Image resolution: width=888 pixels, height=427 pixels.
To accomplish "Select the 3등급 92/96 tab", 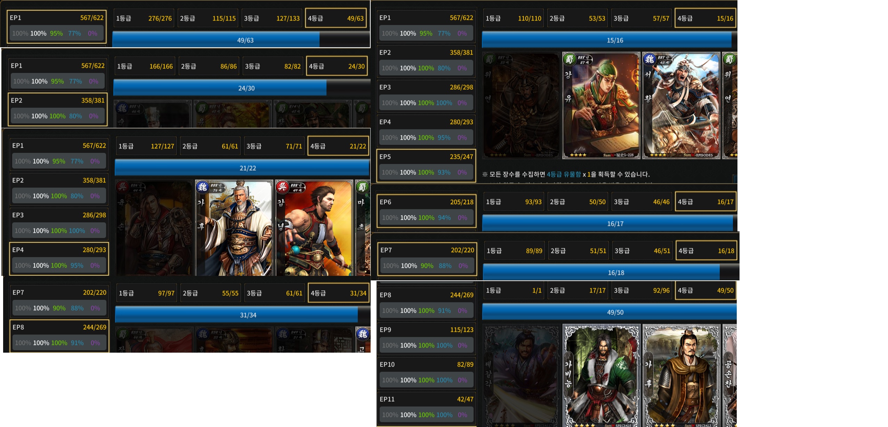I will 641,290.
